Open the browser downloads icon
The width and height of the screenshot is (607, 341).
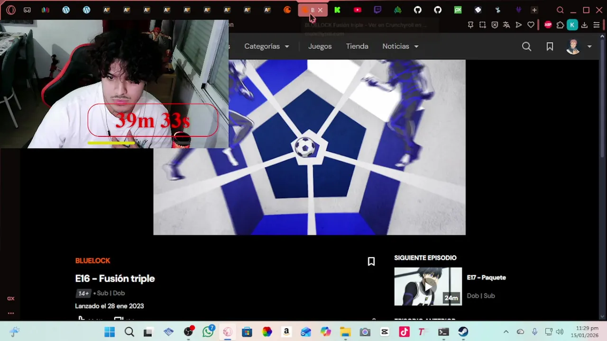pos(584,25)
